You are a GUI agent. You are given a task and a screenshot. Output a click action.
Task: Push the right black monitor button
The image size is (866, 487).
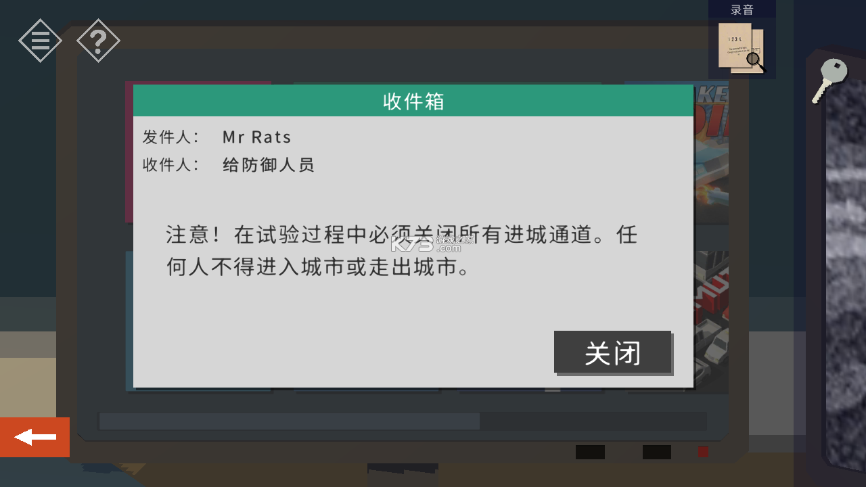click(656, 452)
